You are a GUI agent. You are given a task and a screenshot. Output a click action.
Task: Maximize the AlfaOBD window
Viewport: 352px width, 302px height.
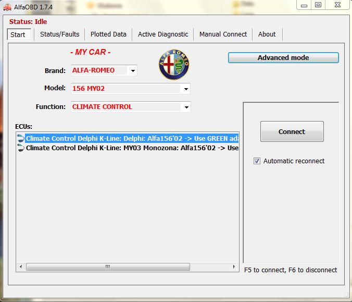(318, 5)
